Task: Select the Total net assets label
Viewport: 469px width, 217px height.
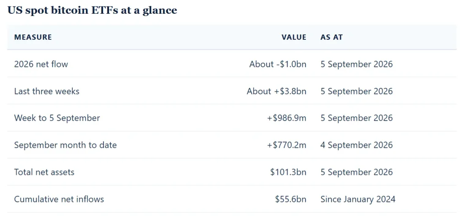Action: [44, 172]
